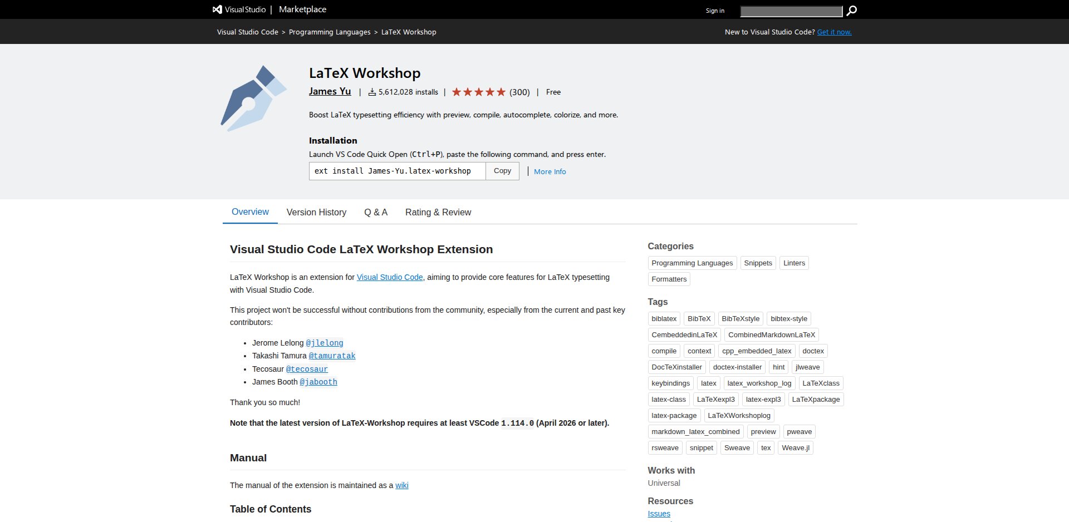The height and width of the screenshot is (522, 1069).
Task: Open @jabooth contributor link
Action: [318, 382]
